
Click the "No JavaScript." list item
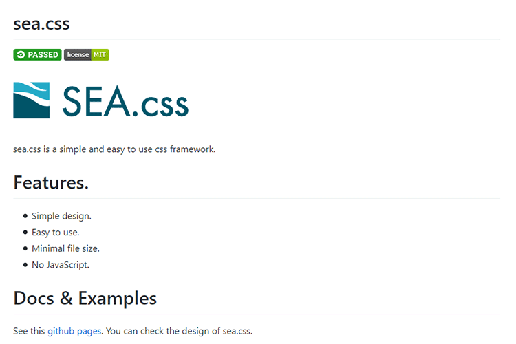click(x=61, y=265)
